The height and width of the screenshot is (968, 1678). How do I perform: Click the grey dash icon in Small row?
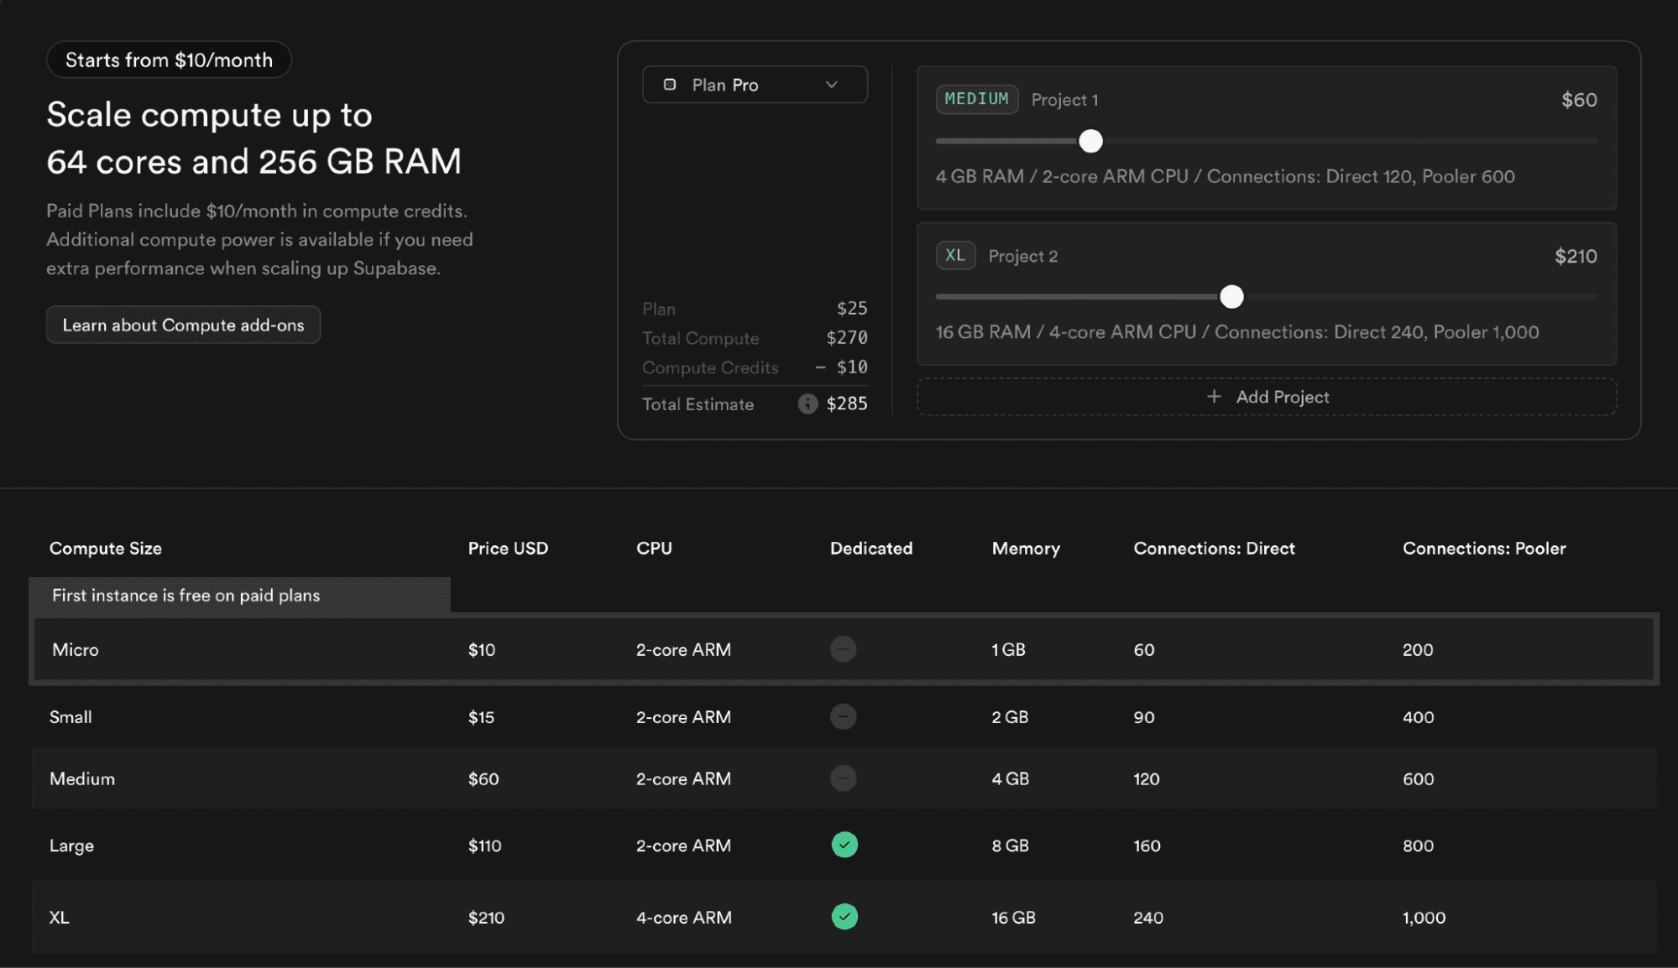click(x=844, y=717)
